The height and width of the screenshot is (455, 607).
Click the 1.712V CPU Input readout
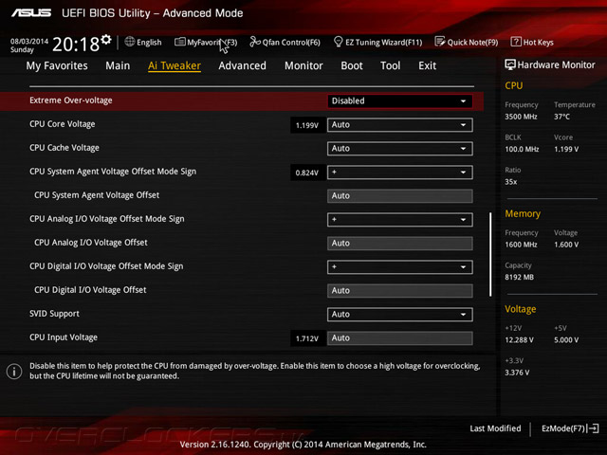coord(307,339)
